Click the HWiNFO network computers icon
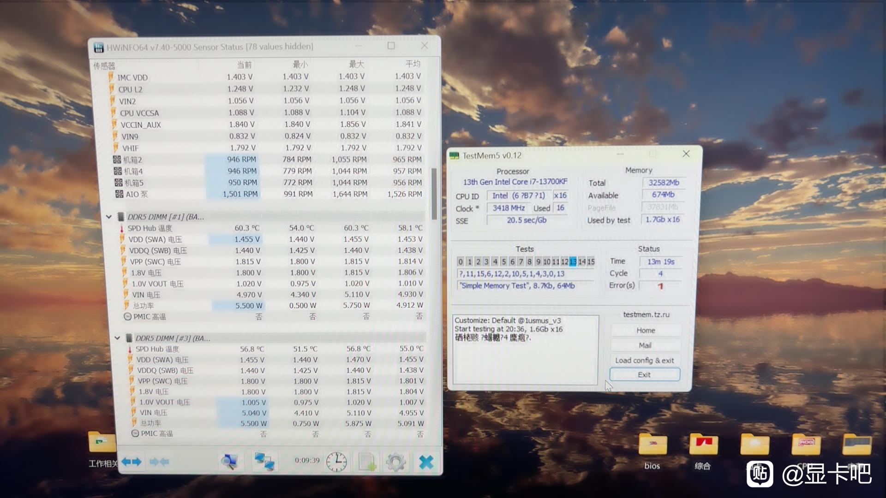This screenshot has height=498, width=886. click(264, 462)
